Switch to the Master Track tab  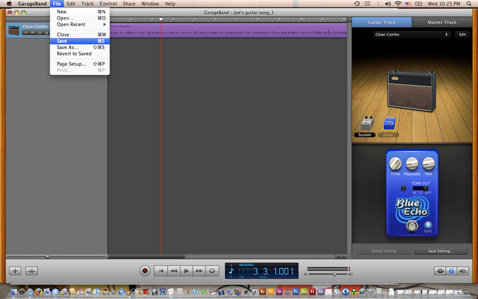(442, 22)
